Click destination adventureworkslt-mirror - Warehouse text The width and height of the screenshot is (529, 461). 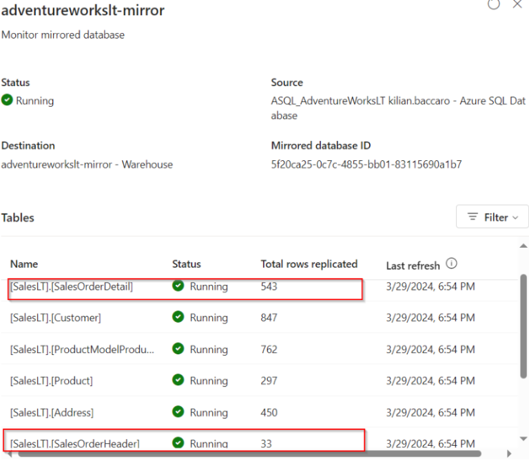[x=87, y=164]
